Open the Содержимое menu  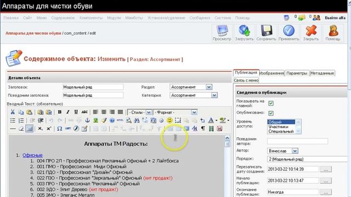pyautogui.click(x=63, y=18)
